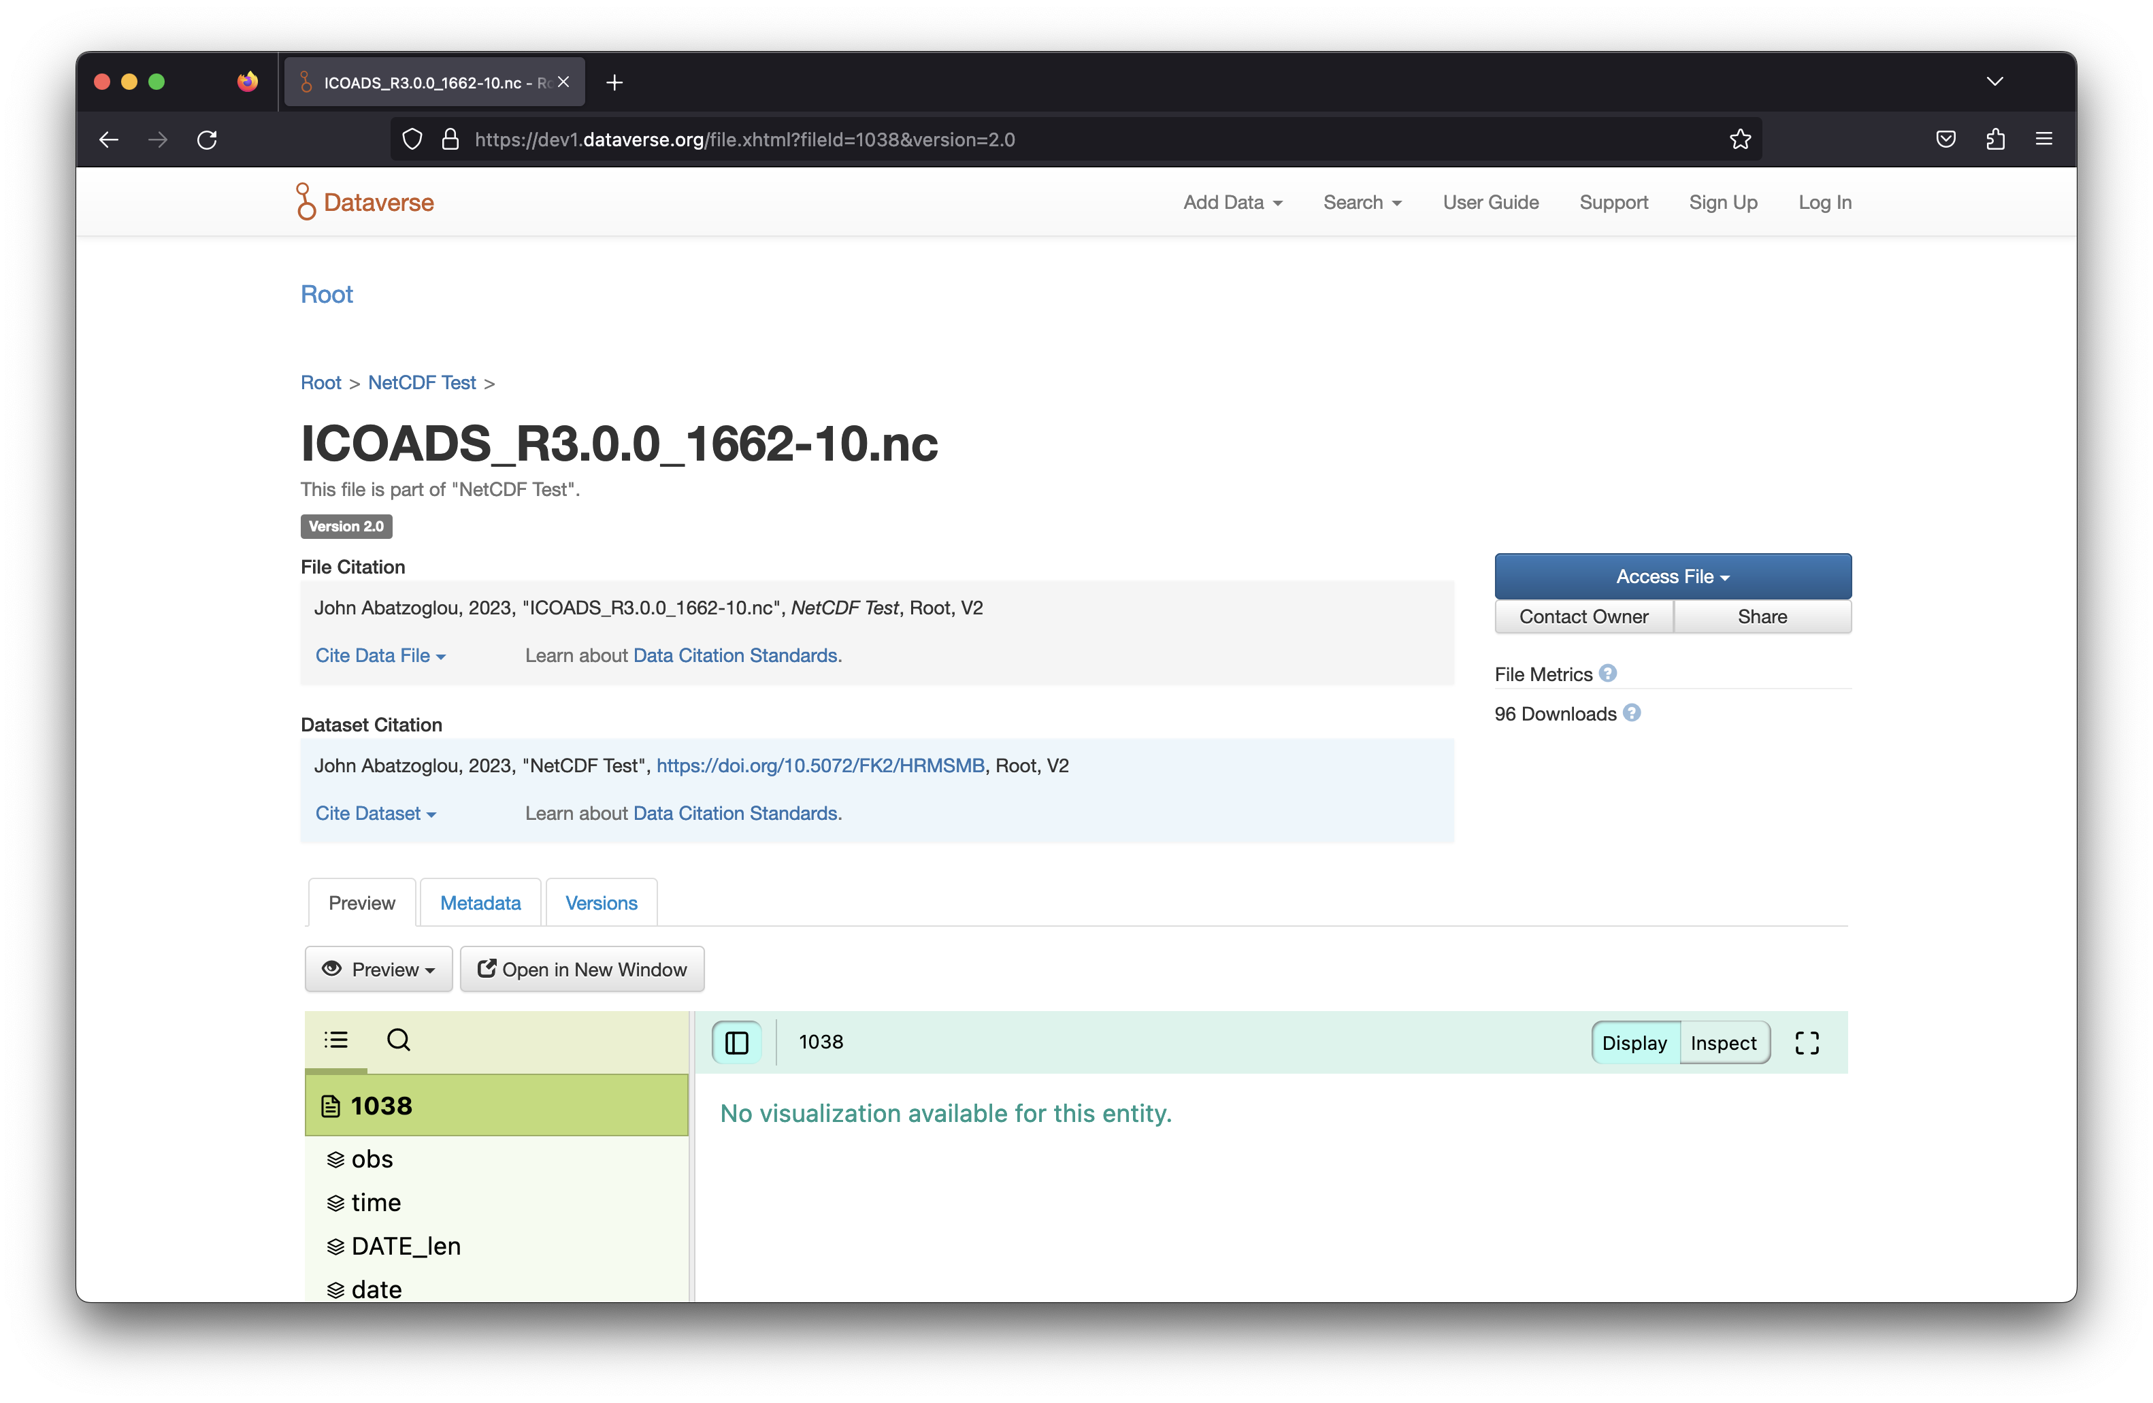Viewport: 2153px width, 1403px height.
Task: Click the Downloads help question icon
Action: [1631, 713]
